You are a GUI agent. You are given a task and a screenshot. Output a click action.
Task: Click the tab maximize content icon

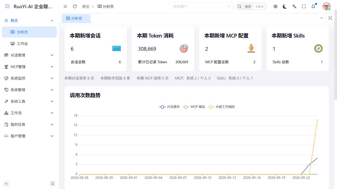330,18
